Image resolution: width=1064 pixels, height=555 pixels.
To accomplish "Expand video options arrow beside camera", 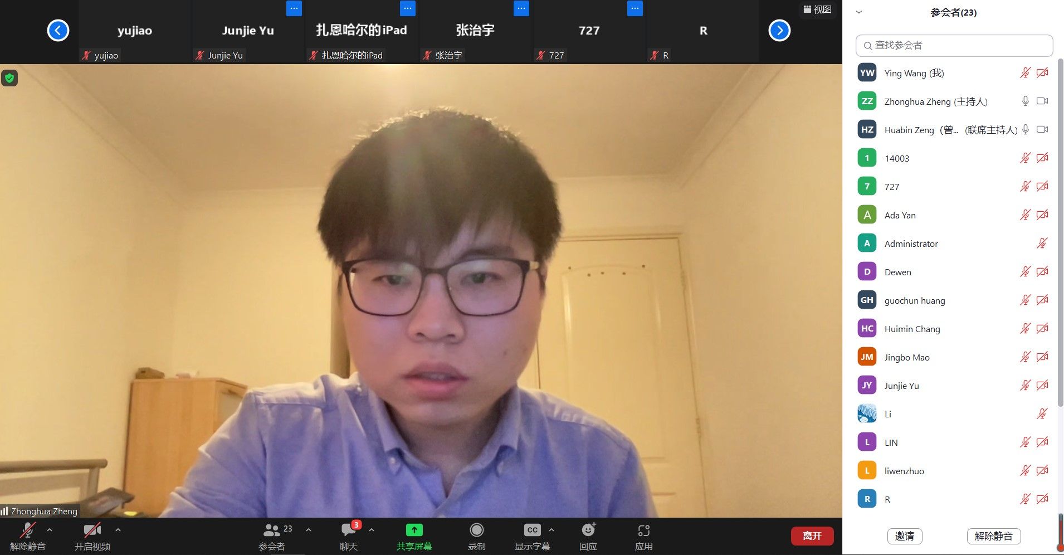I will pyautogui.click(x=118, y=530).
